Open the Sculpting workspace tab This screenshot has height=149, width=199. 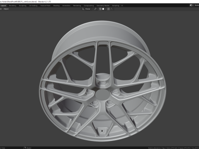coord(22,6)
